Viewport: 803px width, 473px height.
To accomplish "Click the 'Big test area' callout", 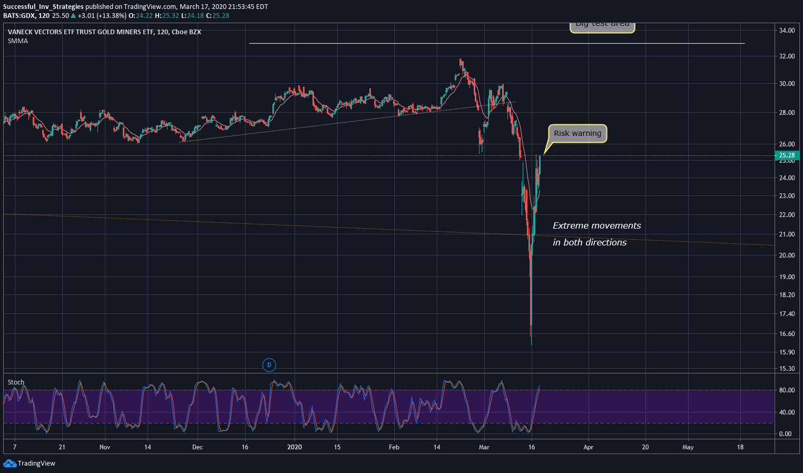I will (x=602, y=26).
